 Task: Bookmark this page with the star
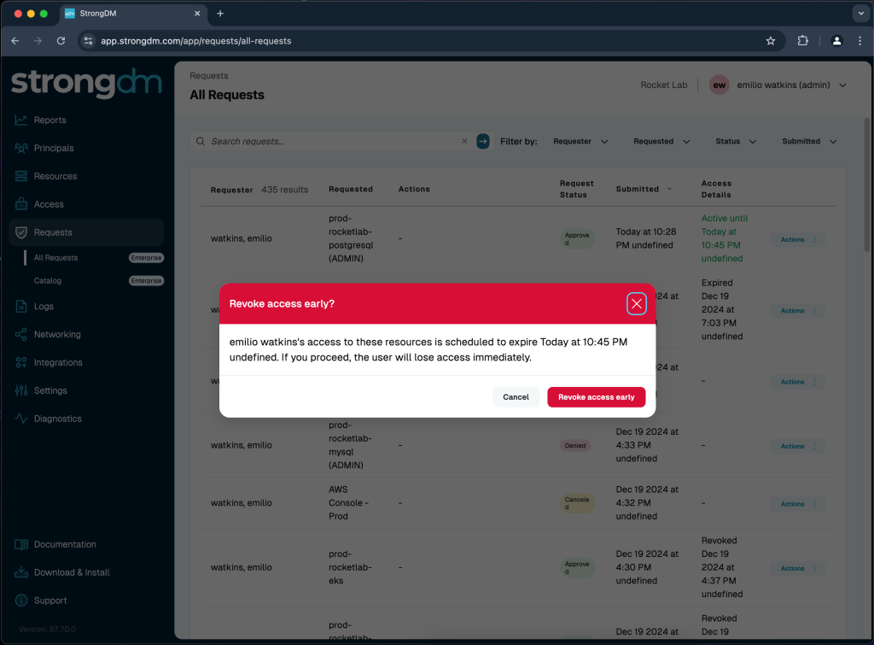click(771, 41)
